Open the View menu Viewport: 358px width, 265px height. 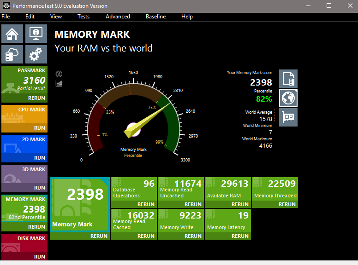click(x=56, y=17)
